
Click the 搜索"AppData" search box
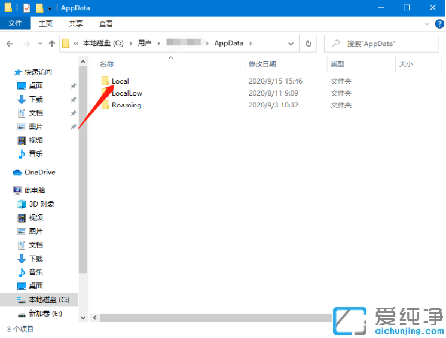(381, 44)
